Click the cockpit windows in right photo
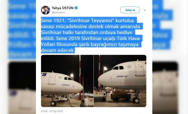The width and height of the screenshot is (188, 114). click(118, 68)
